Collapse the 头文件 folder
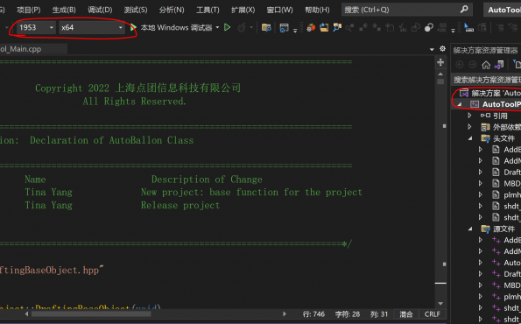 [x=470, y=138]
